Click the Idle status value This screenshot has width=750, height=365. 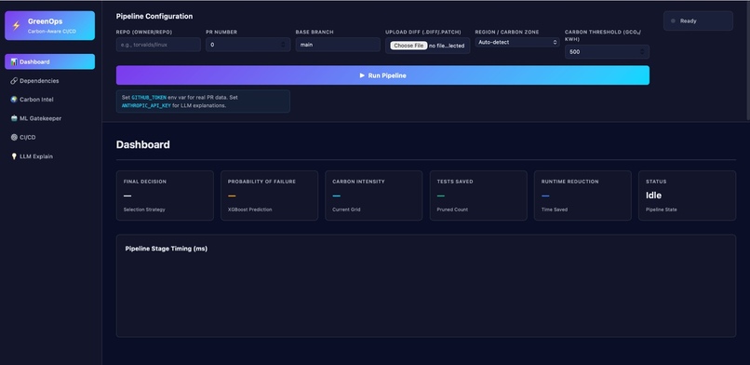pyautogui.click(x=654, y=196)
